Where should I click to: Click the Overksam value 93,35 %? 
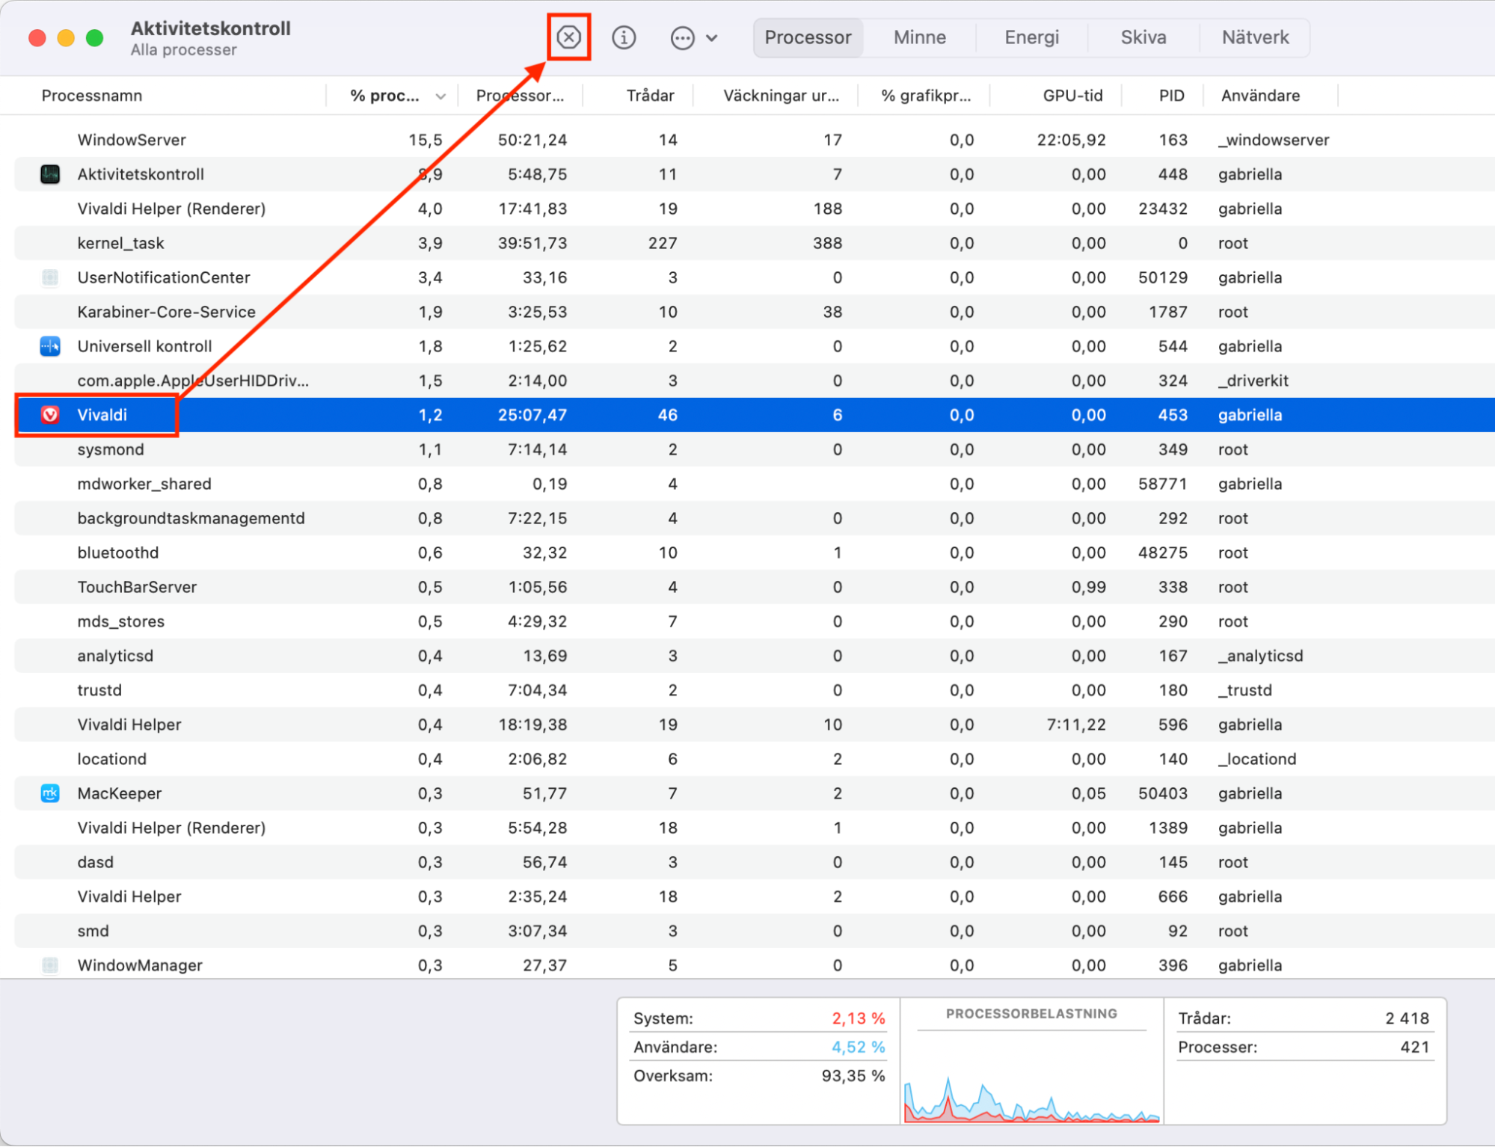click(x=853, y=1076)
